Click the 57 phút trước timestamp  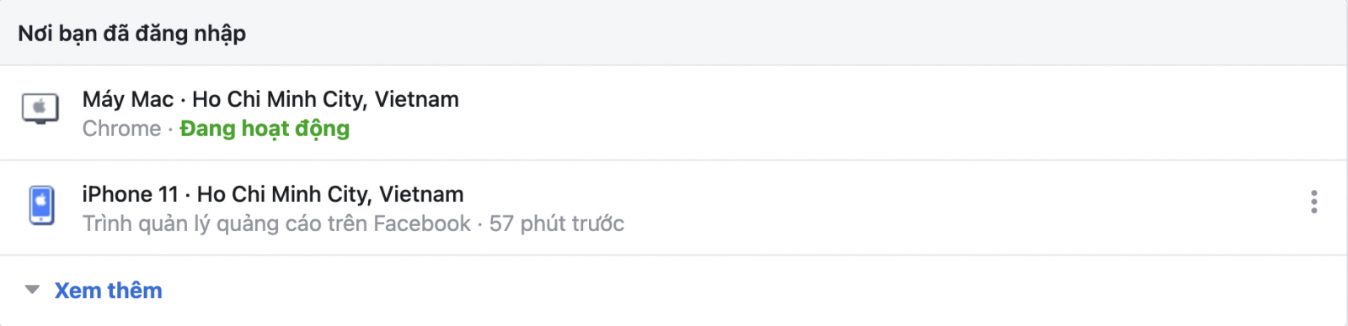click(x=557, y=223)
